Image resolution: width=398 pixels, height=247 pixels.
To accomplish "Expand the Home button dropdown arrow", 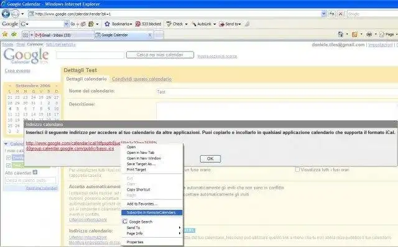I will tap(347, 35).
